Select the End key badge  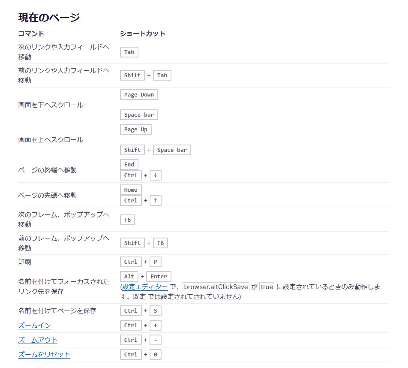coord(129,164)
